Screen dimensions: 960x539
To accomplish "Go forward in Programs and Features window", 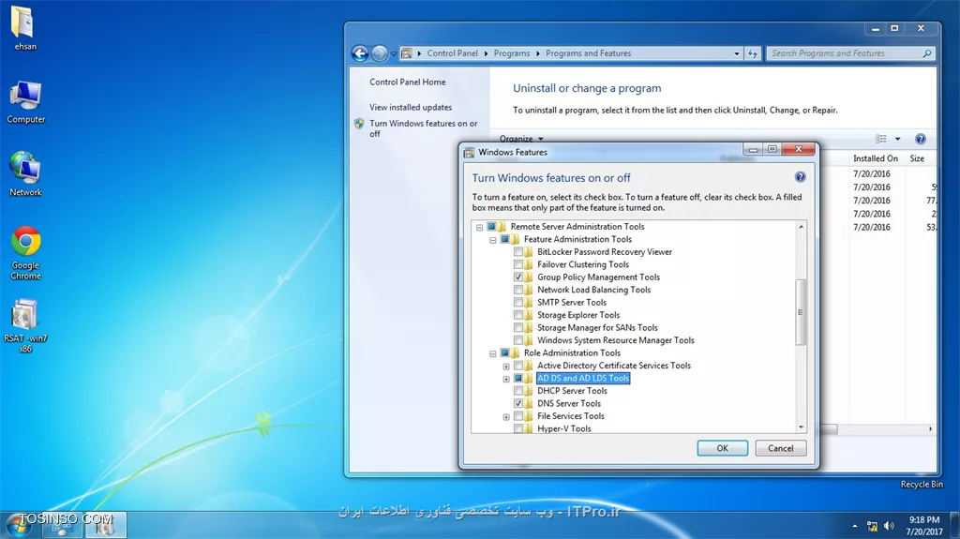I will [380, 54].
